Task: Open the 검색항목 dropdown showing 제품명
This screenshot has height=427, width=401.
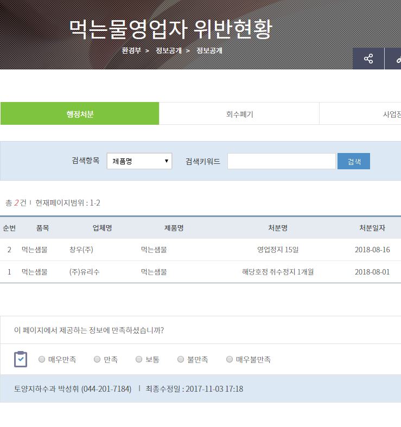Action: (x=139, y=161)
